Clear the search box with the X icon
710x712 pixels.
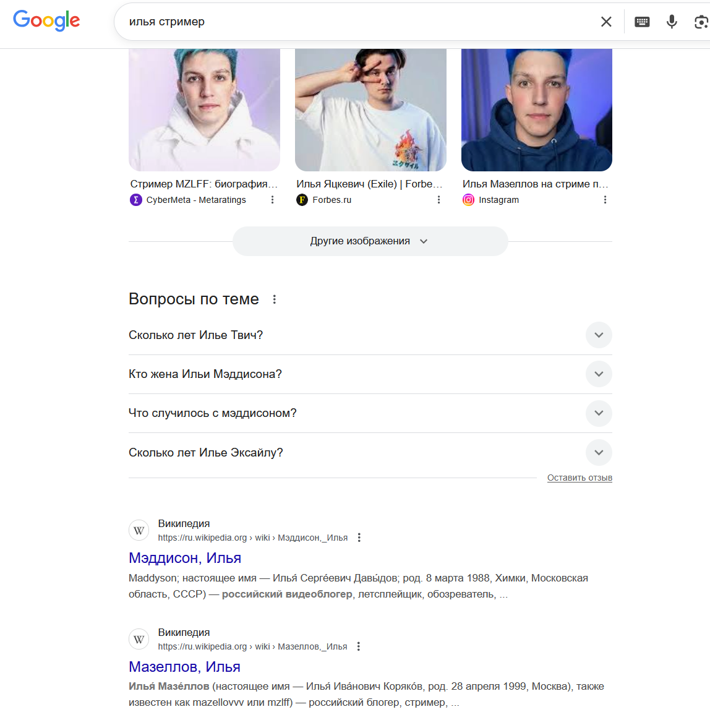(x=606, y=22)
